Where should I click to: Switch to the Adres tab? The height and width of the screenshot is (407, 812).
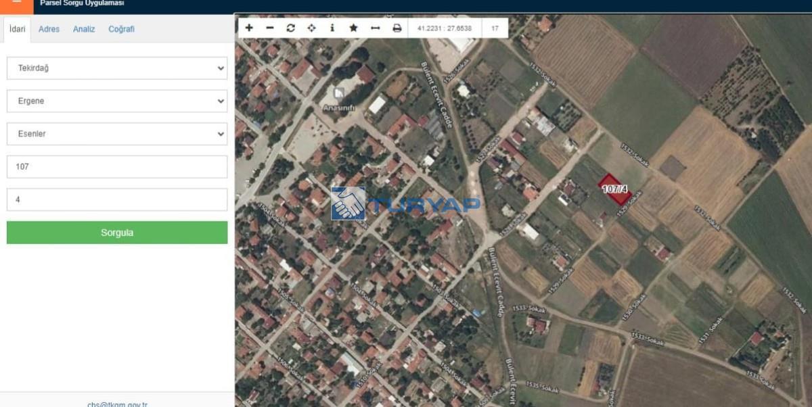click(49, 29)
